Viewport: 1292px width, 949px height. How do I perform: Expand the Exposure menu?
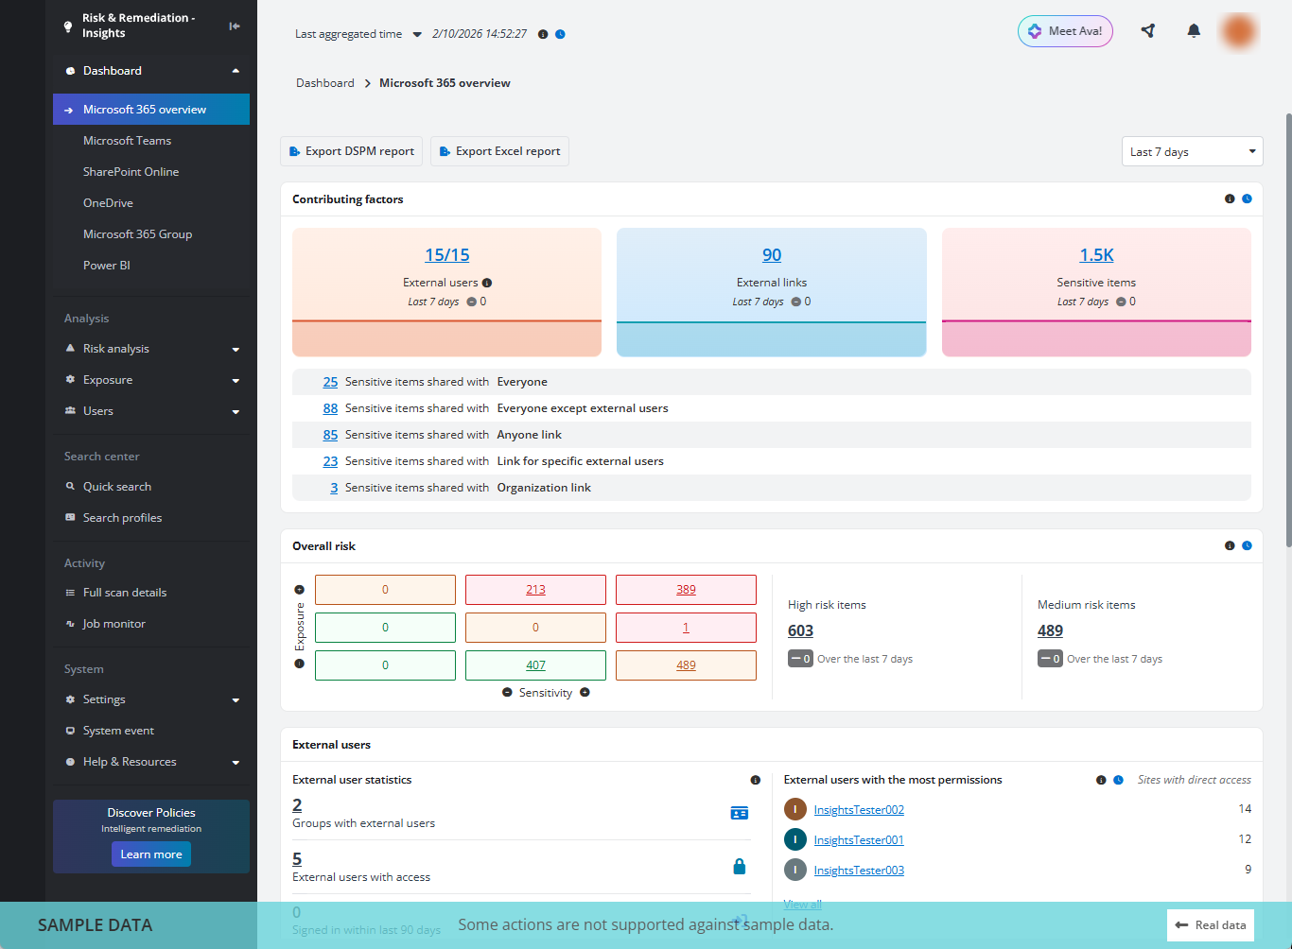[x=236, y=381]
